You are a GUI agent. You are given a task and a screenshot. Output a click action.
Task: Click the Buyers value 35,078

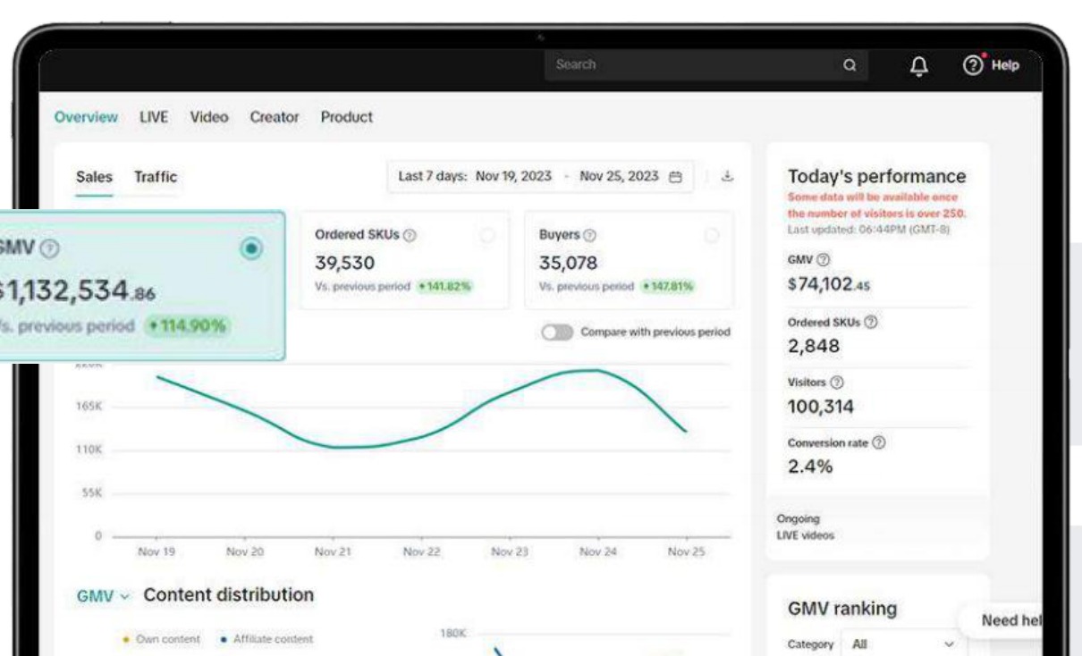coord(568,263)
